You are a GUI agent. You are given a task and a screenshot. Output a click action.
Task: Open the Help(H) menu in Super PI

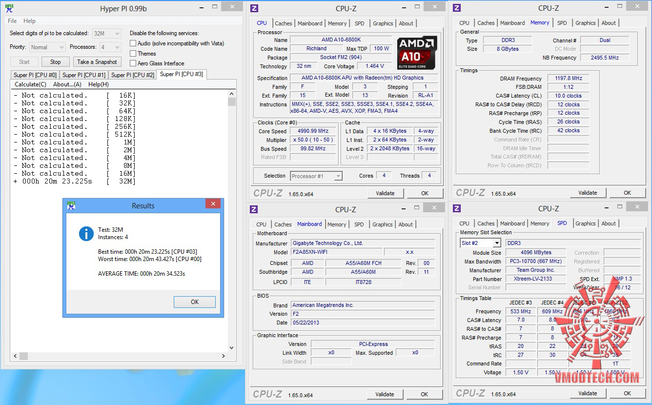point(99,84)
